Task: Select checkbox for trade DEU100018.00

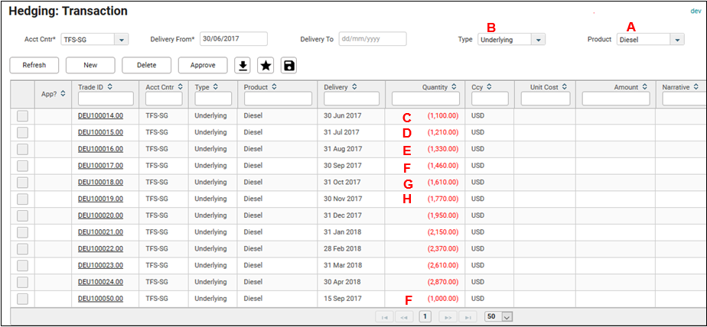Action: point(22,183)
